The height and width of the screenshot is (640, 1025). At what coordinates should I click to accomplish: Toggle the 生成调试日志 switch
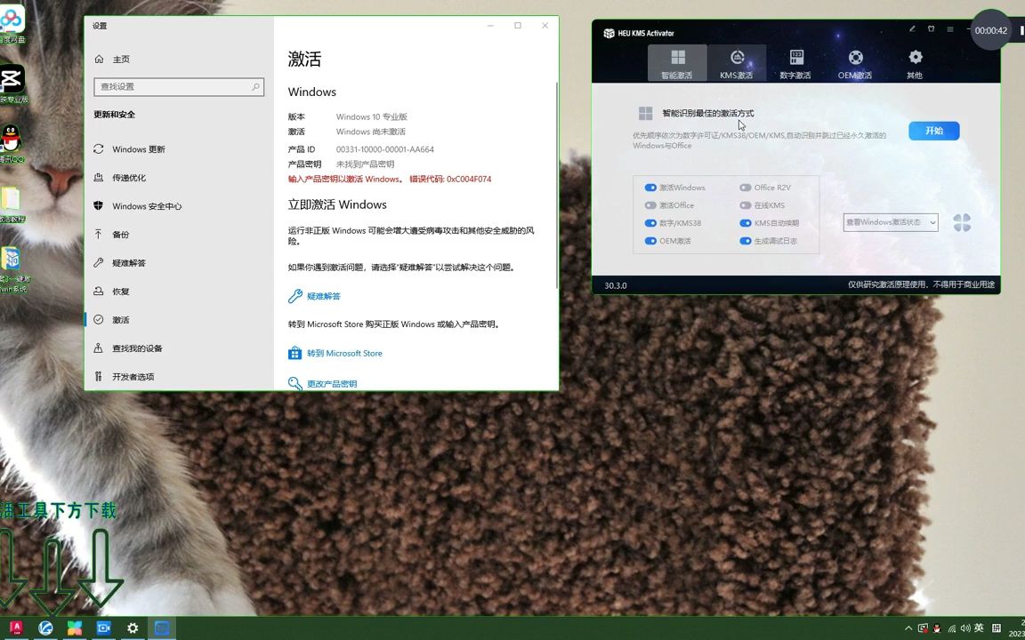[746, 241]
